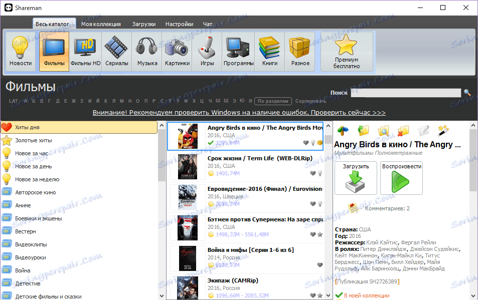Click the star icon on Бэтмен против Супермена row
The width and height of the screenshot is (478, 300).
(320, 234)
